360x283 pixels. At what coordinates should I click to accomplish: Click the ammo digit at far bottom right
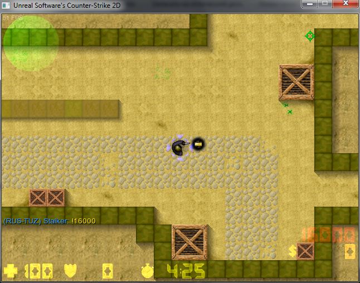pos(350,252)
